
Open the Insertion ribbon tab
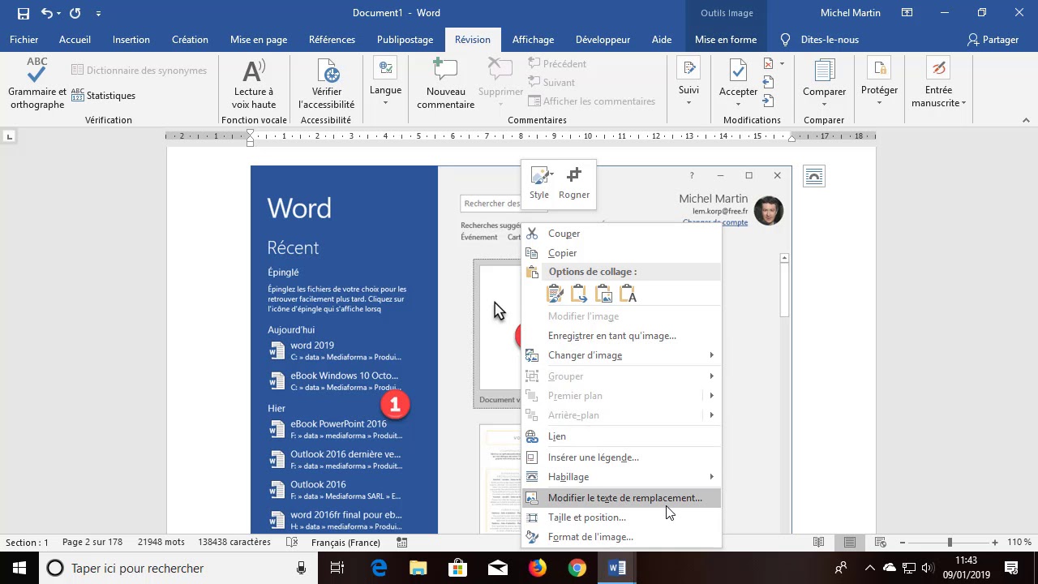(131, 40)
